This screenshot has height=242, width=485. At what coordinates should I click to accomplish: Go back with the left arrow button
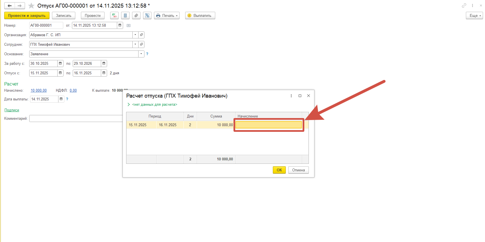coord(9,6)
